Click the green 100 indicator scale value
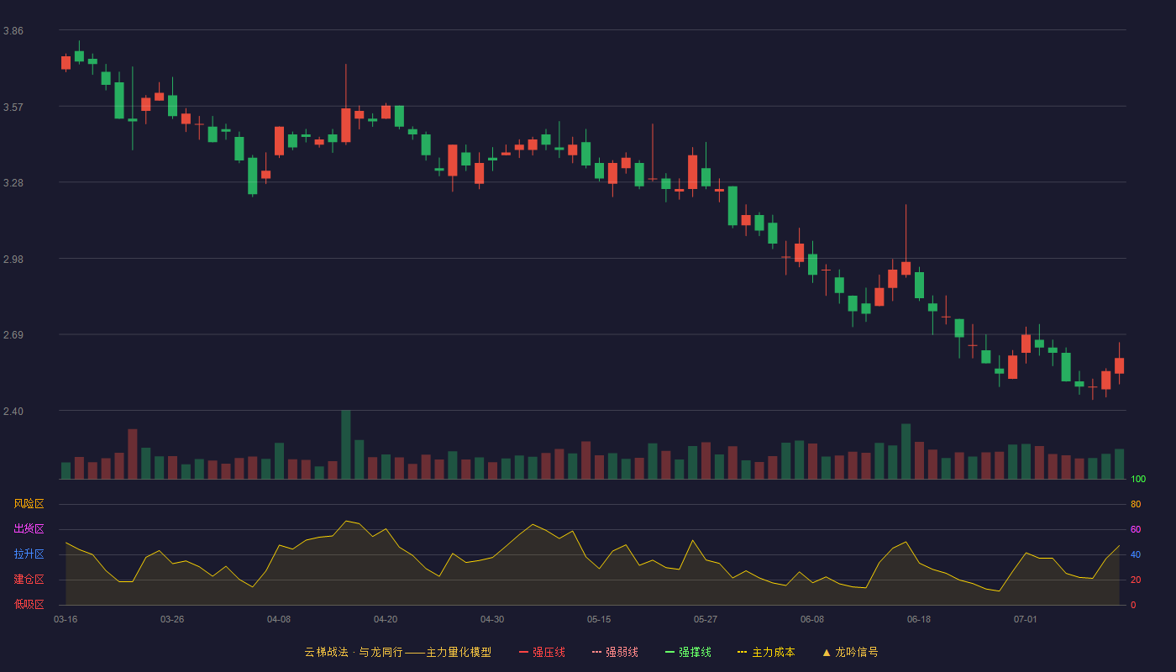This screenshot has width=1176, height=672. tap(1138, 480)
